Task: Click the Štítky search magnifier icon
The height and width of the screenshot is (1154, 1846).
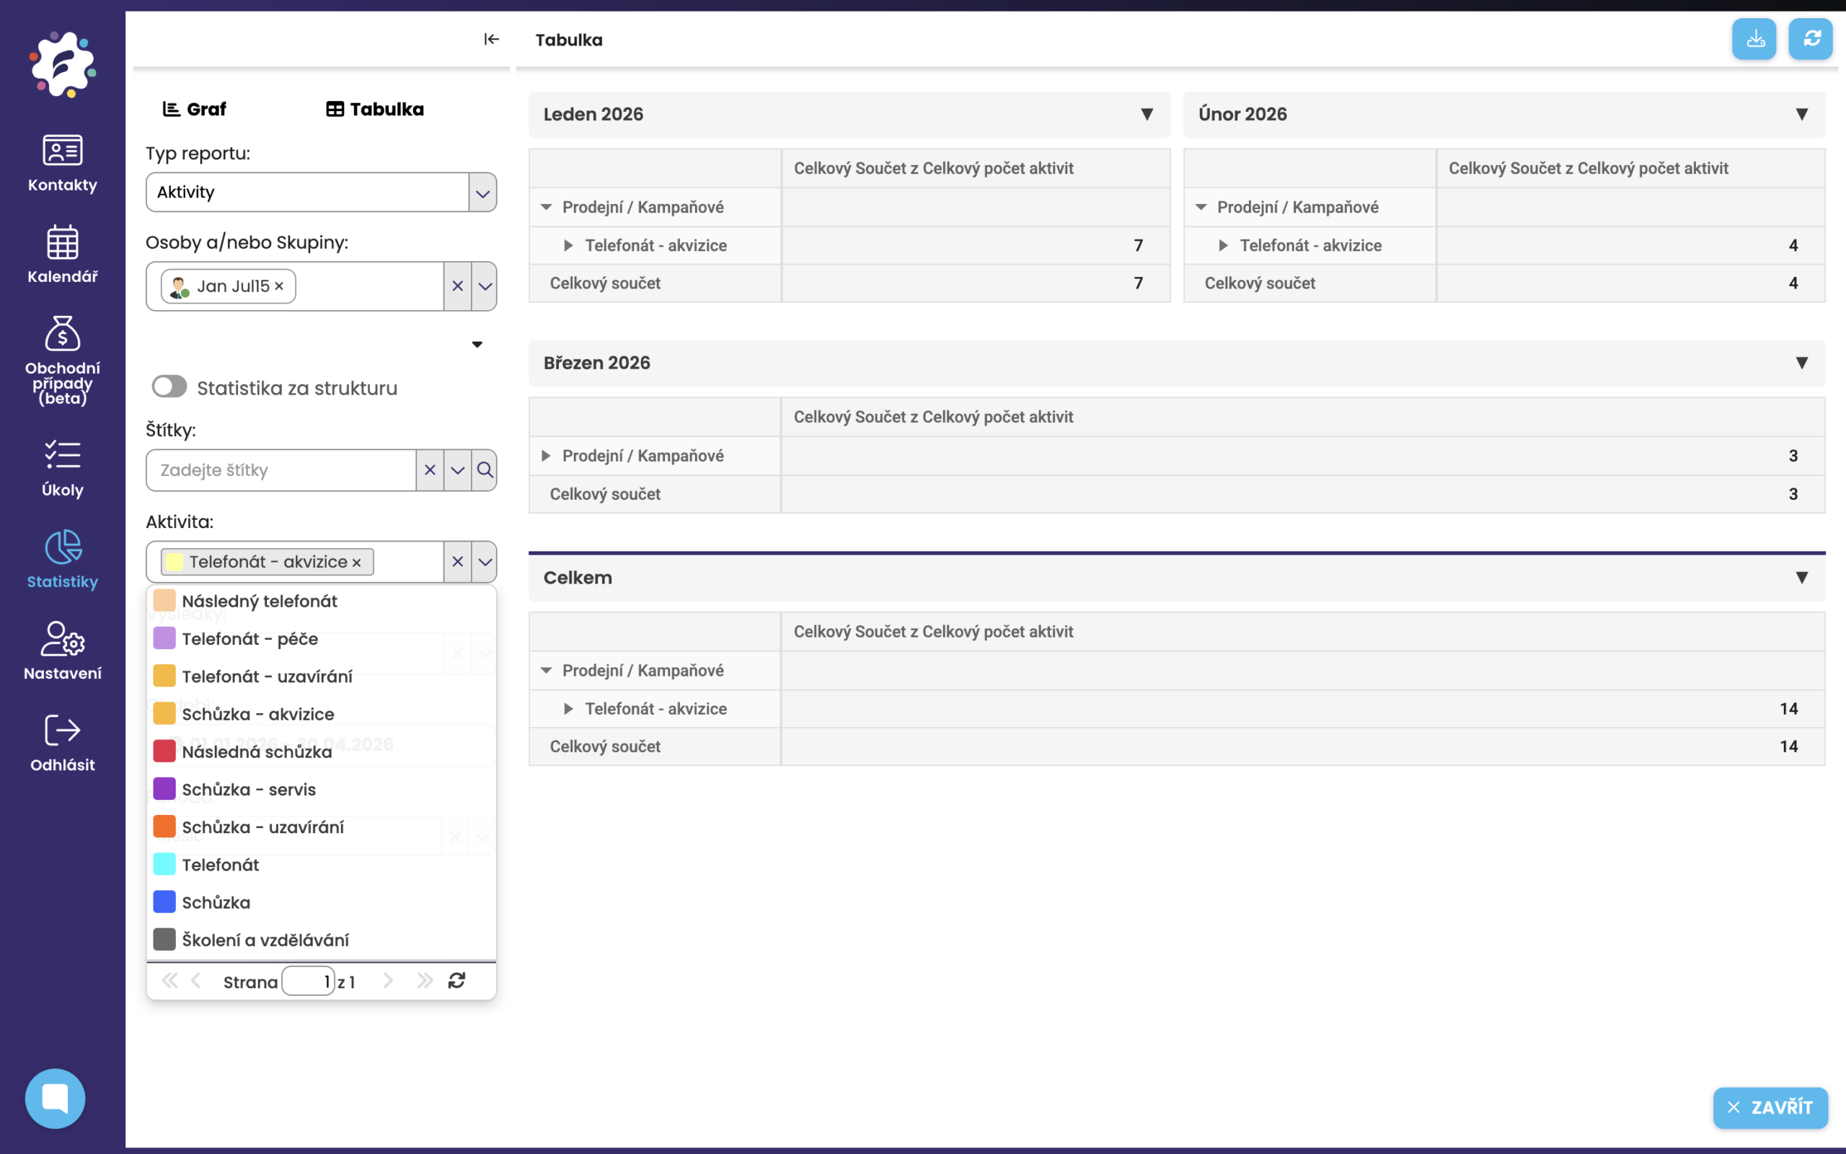Action: point(485,470)
